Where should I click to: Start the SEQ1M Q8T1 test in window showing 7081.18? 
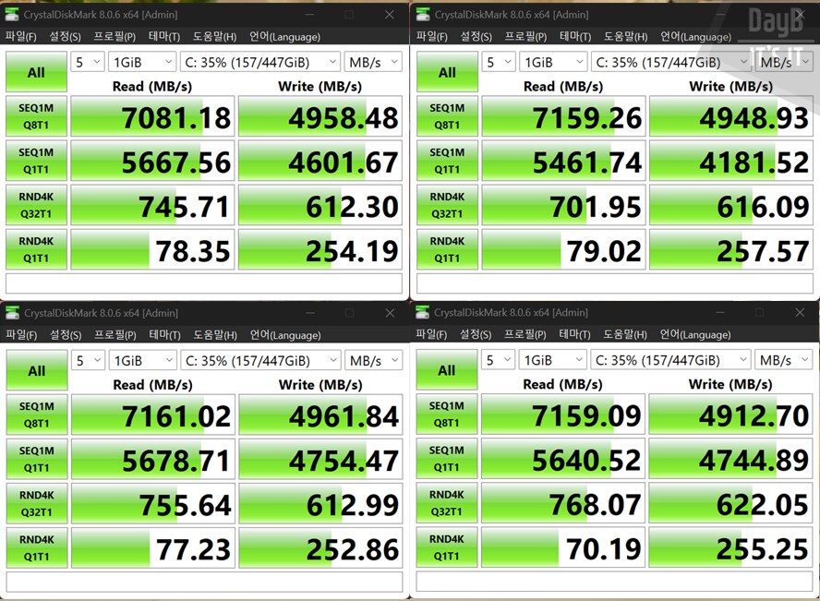(x=35, y=115)
